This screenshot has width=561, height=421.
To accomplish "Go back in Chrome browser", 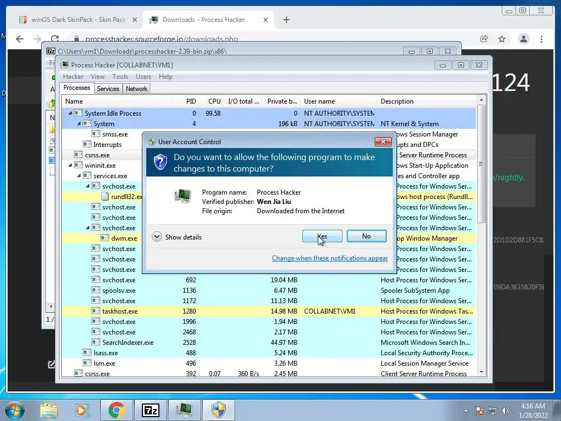I will click(x=20, y=39).
